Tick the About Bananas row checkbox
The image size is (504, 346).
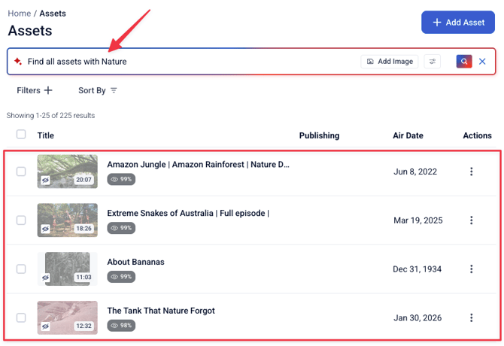coord(21,269)
